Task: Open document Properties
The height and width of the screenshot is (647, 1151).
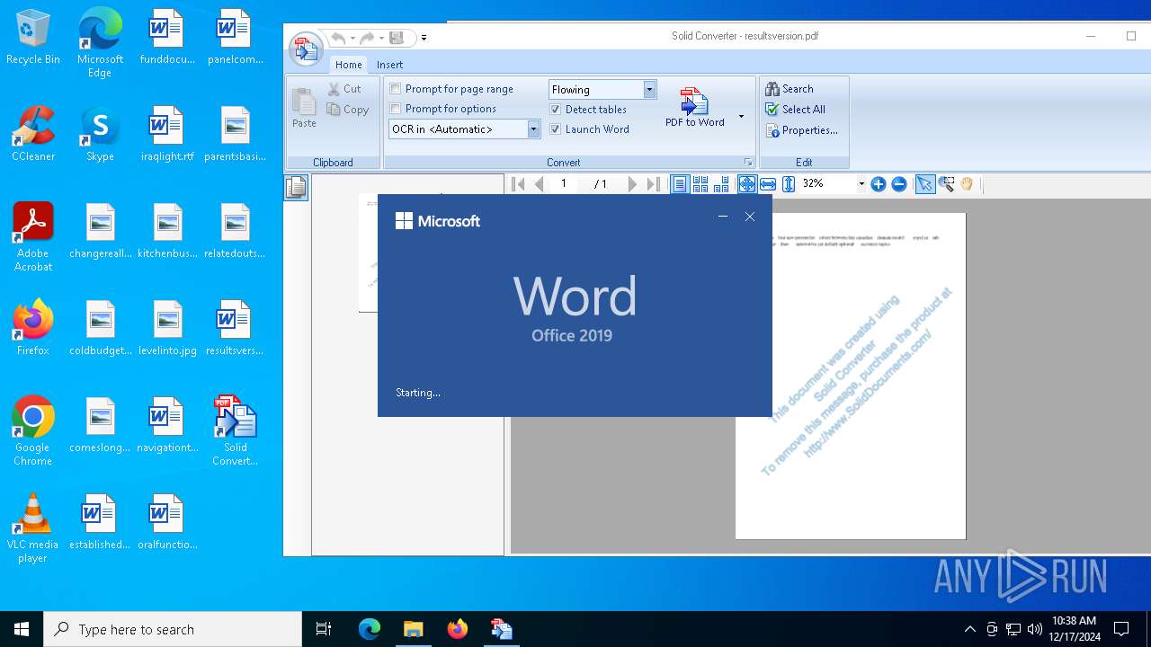Action: pyautogui.click(x=801, y=130)
